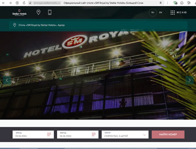The image size is (196, 149).
Task: Click the Найти номер button
Action: (x=168, y=135)
